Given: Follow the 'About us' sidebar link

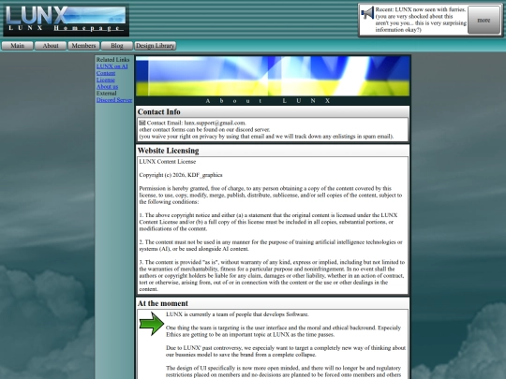Looking at the screenshot, I should 107,87.
